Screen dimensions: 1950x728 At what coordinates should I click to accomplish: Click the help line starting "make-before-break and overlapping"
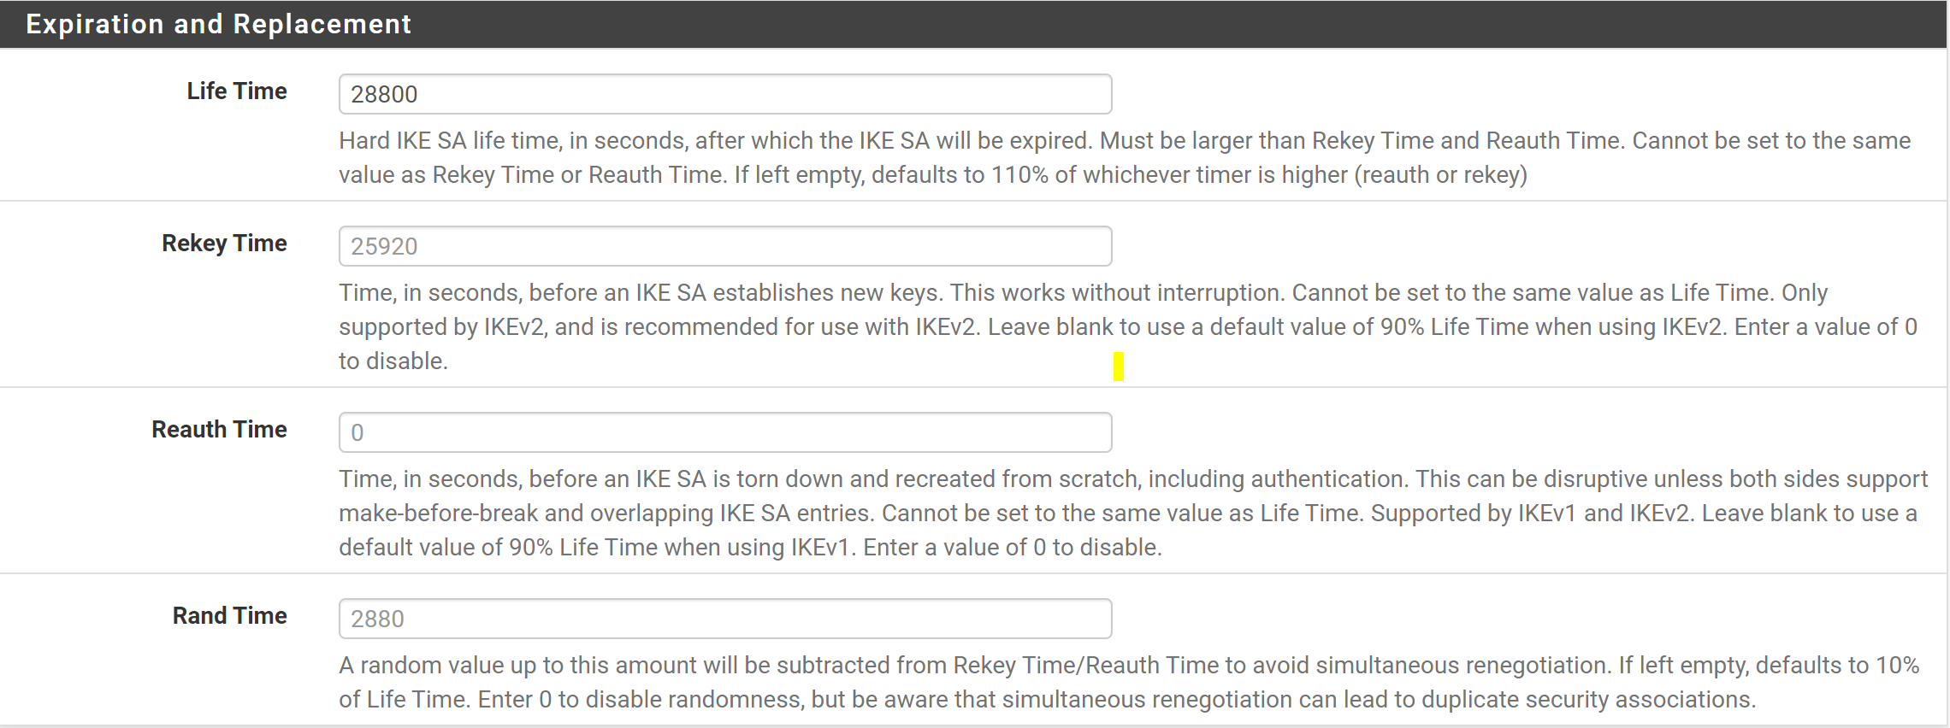click(1127, 514)
